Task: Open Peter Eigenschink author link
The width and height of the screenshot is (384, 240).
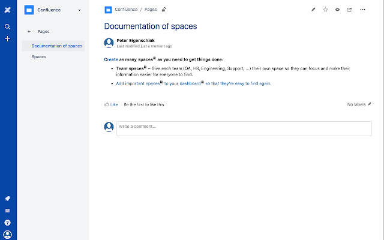Action: [x=136, y=40]
